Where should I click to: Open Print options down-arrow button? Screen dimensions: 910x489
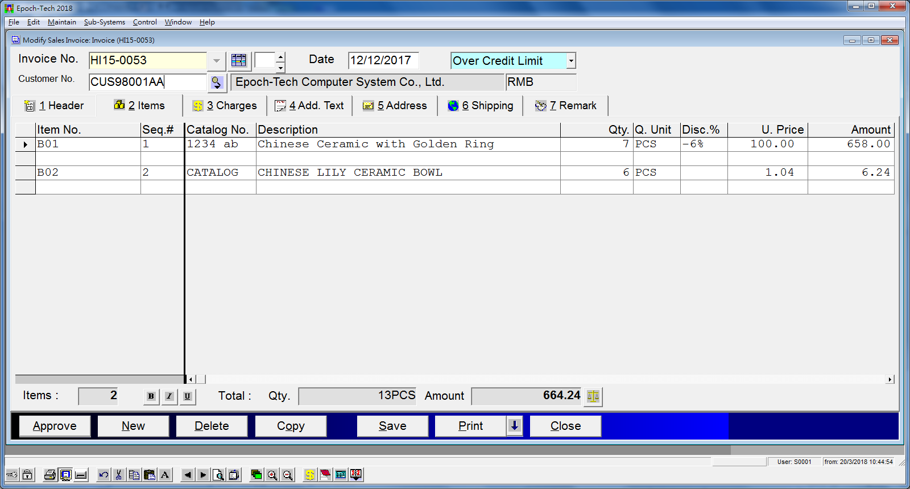515,426
